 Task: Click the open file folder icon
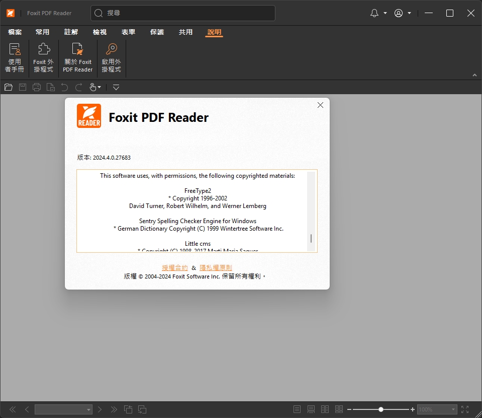(x=9, y=88)
